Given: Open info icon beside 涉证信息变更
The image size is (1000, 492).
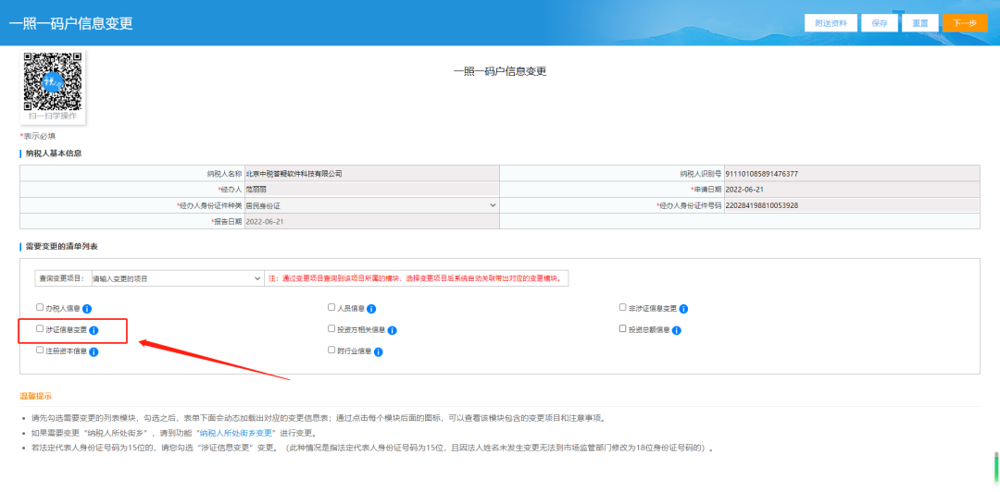Looking at the screenshot, I should (94, 330).
